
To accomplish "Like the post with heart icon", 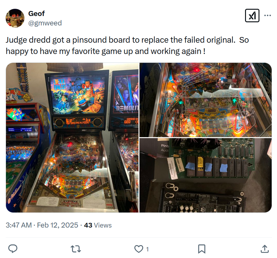I will click(x=139, y=249).
